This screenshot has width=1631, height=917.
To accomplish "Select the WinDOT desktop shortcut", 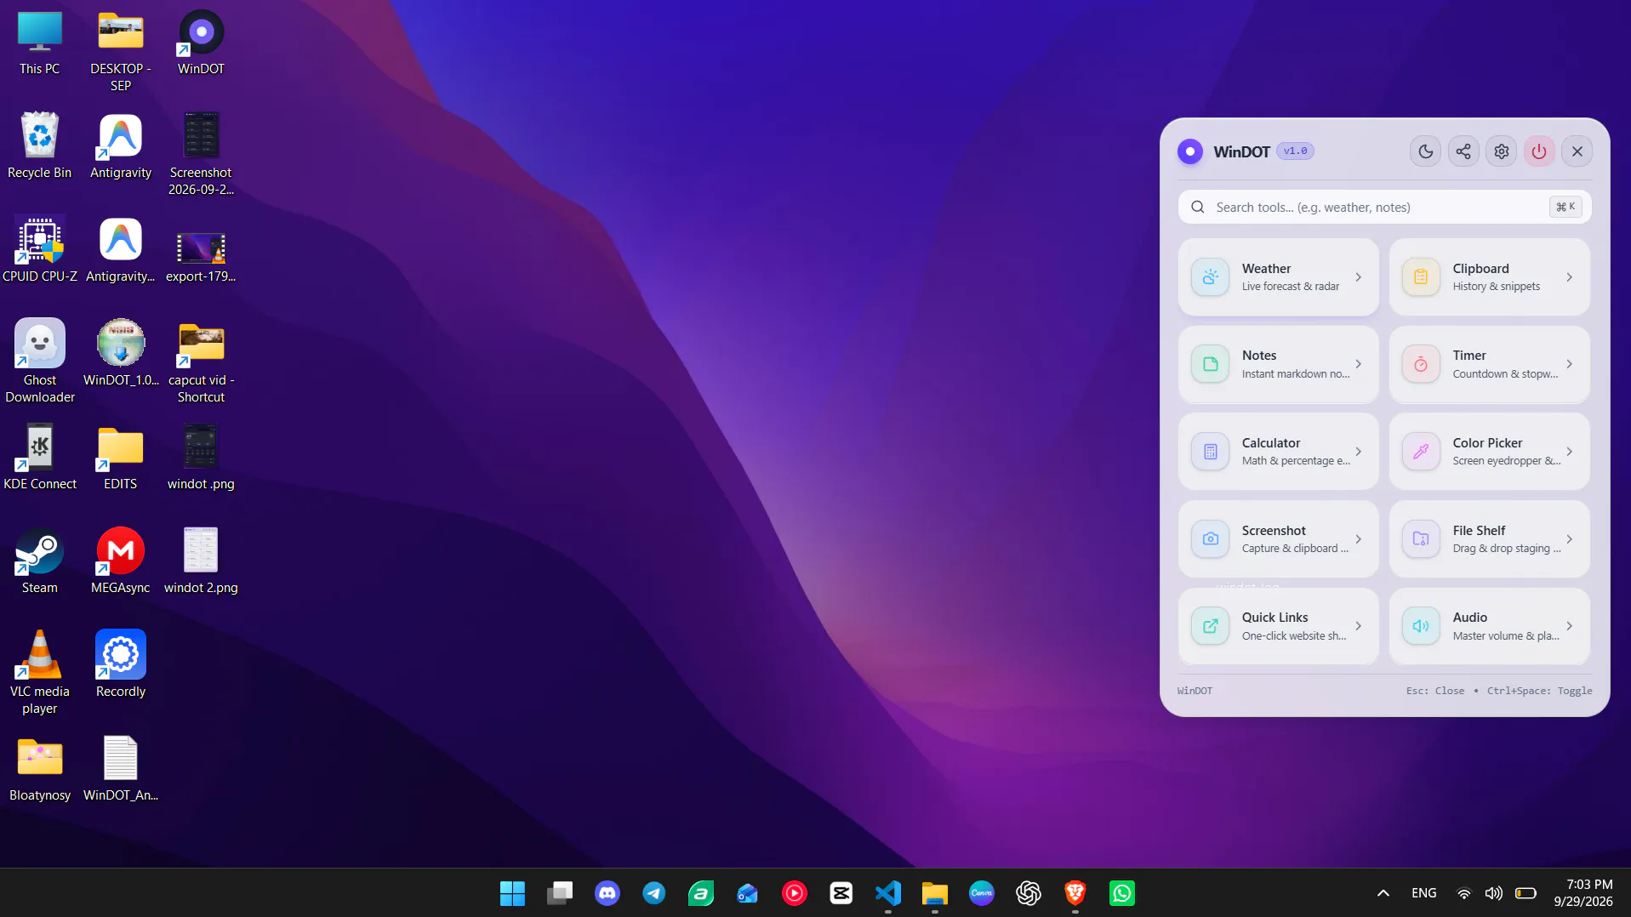I will (201, 43).
